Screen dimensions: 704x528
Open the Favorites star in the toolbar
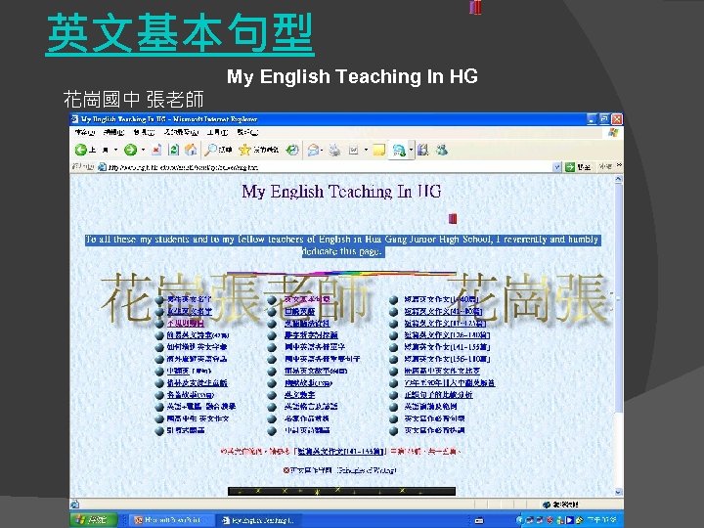[x=244, y=150]
